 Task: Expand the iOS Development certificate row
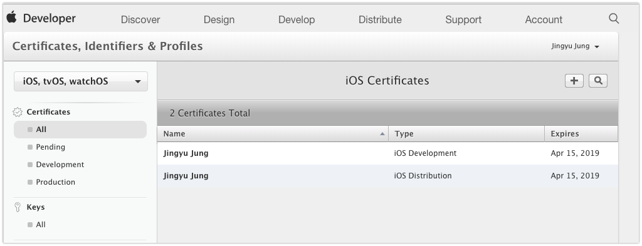pyautogui.click(x=387, y=153)
